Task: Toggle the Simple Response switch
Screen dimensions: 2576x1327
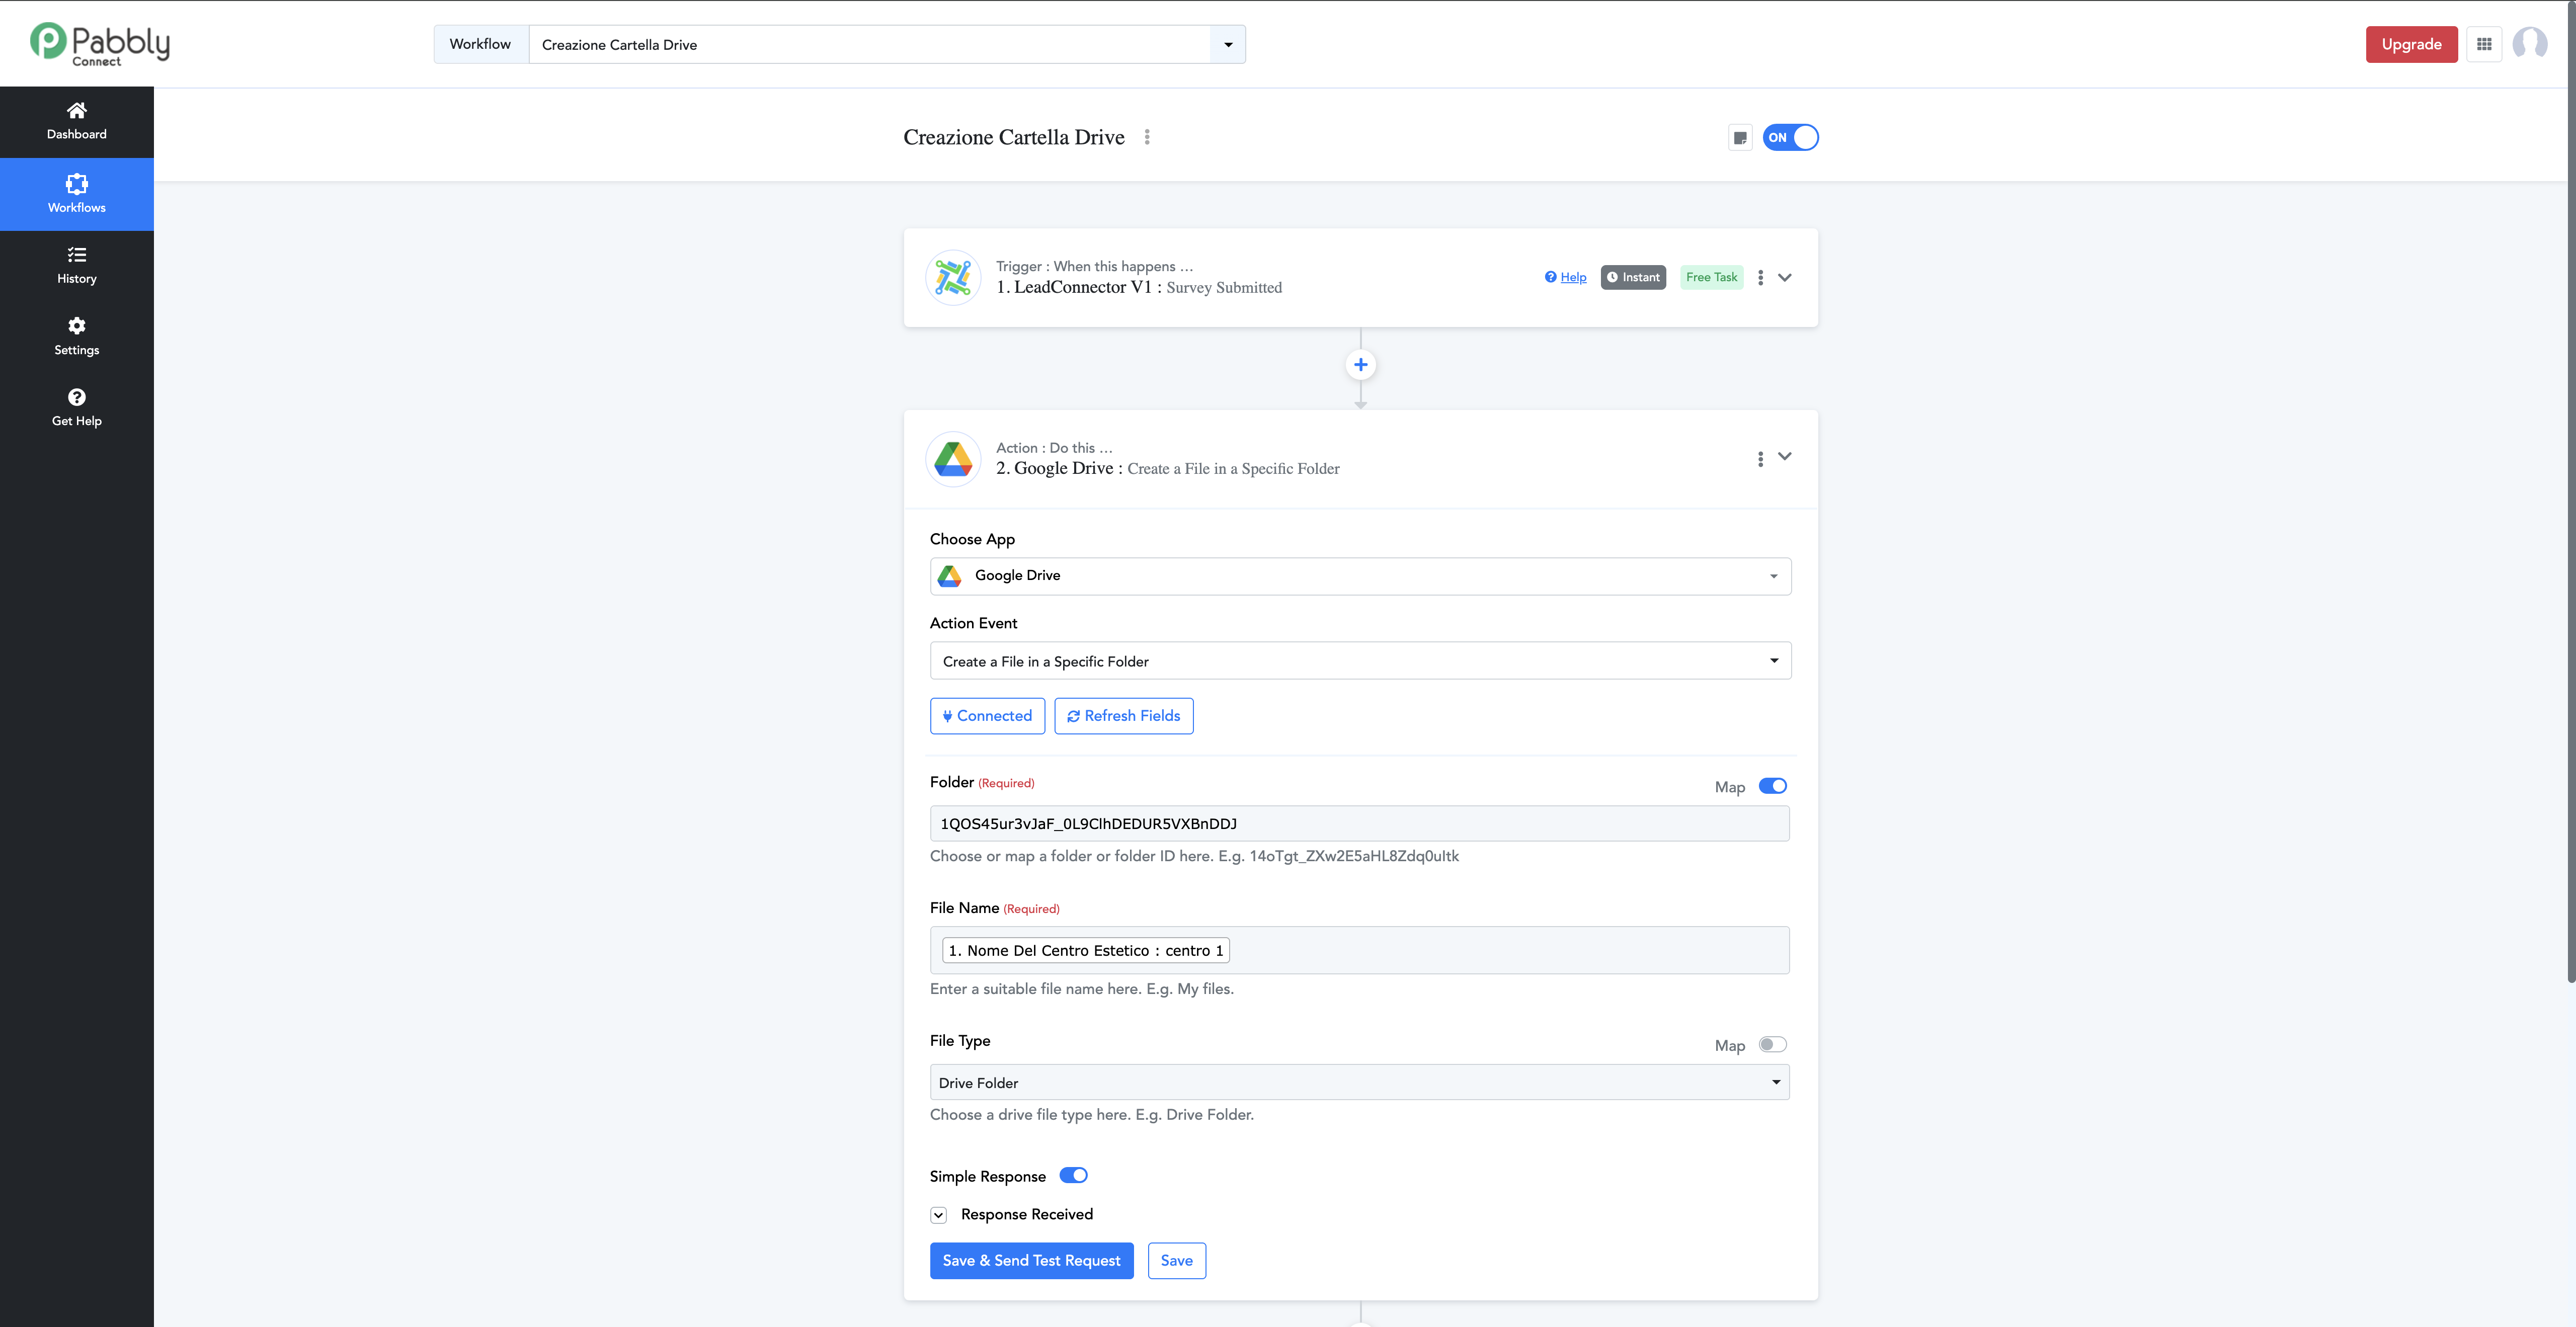Action: point(1073,1175)
